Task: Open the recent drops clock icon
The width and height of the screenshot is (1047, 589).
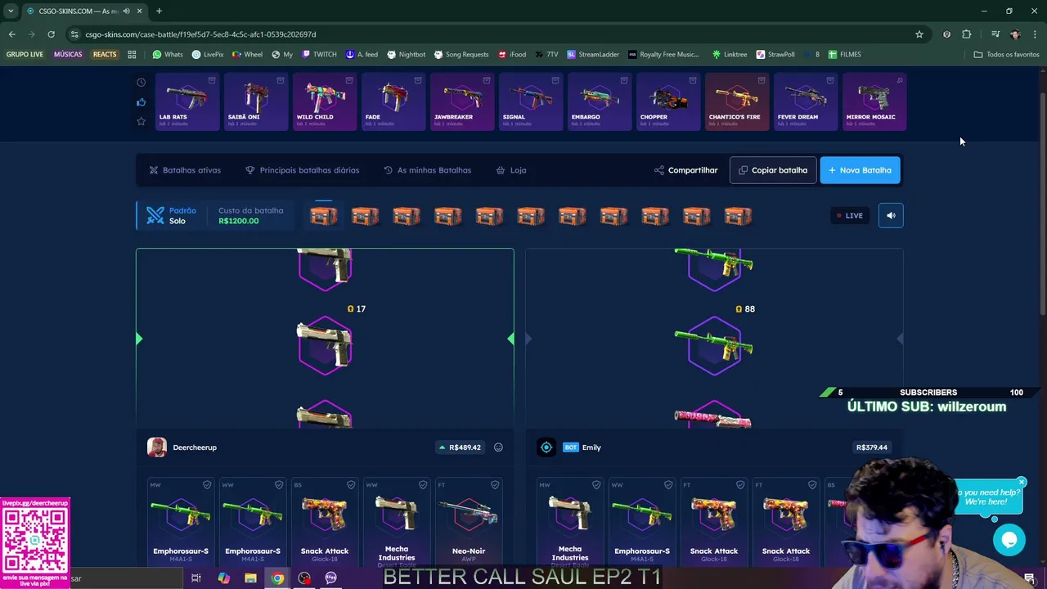Action: 141,83
